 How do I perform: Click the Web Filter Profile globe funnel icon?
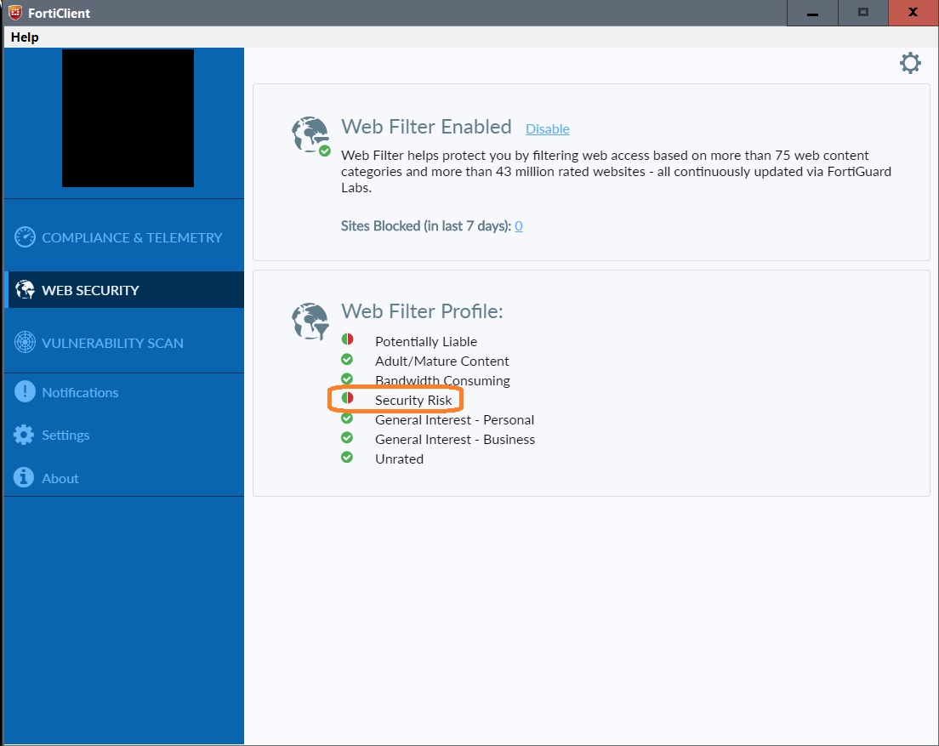coord(310,322)
